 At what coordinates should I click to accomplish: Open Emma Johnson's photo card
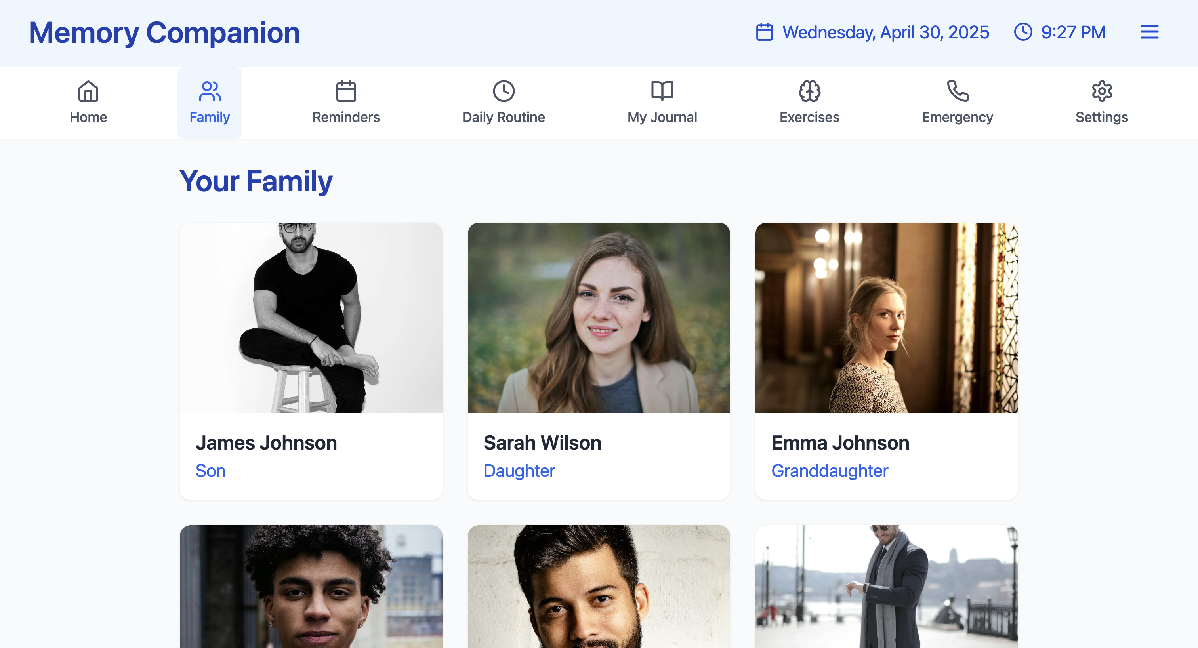pos(886,318)
